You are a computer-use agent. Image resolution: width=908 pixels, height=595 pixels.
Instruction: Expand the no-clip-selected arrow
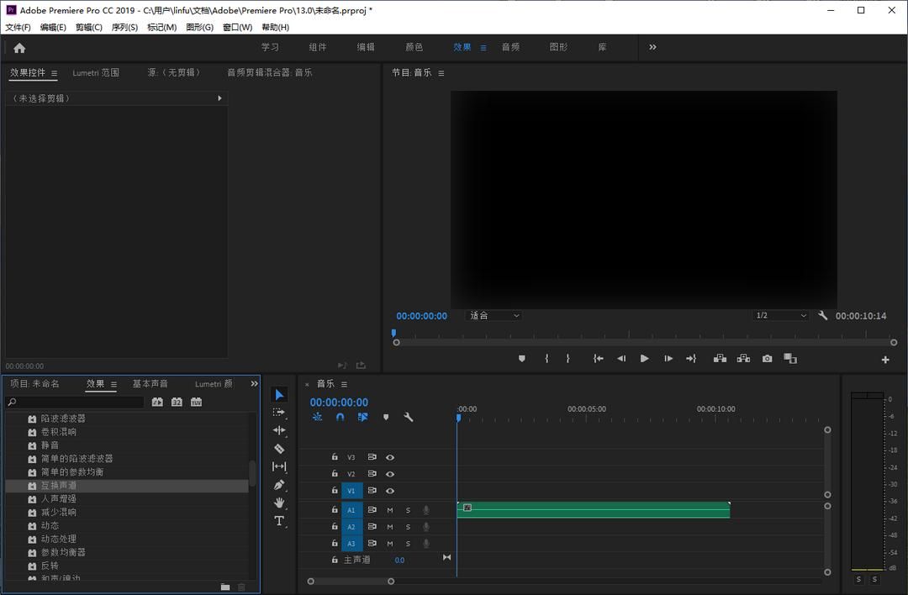pyautogui.click(x=219, y=98)
